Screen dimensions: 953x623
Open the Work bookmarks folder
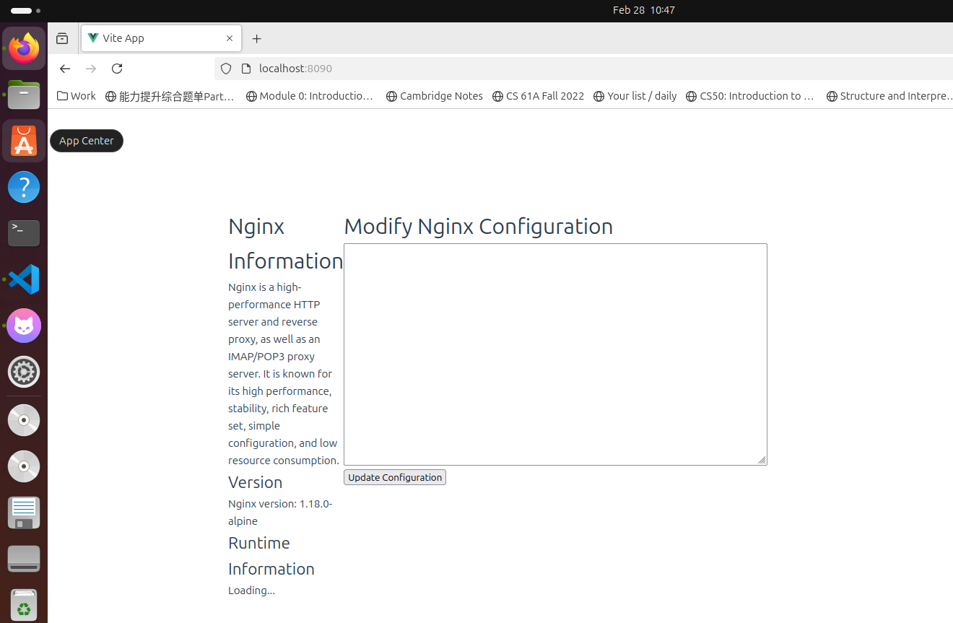pyautogui.click(x=77, y=96)
